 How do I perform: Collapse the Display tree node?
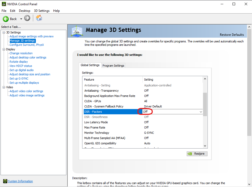click(4, 49)
